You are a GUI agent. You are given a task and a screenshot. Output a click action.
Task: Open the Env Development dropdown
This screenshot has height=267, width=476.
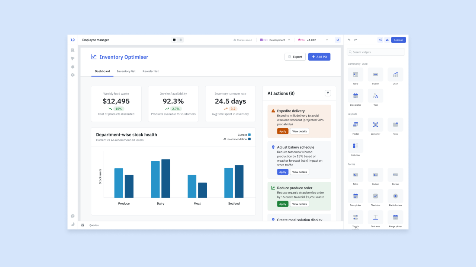click(x=275, y=40)
